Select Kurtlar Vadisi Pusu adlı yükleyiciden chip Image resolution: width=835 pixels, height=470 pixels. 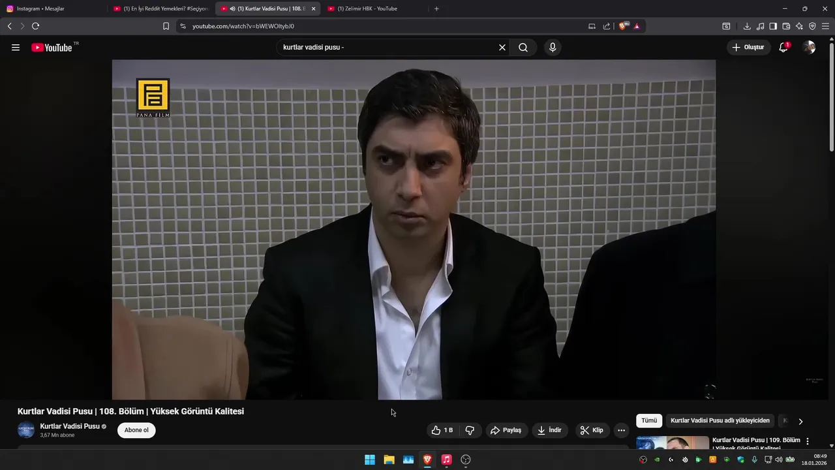coord(720,421)
